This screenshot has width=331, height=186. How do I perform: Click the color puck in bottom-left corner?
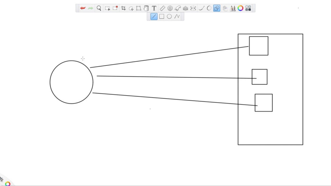pyautogui.click(x=7, y=183)
